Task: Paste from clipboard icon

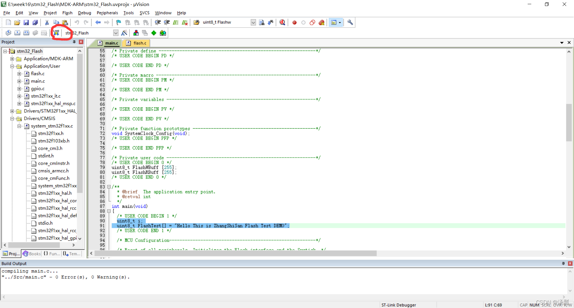Action: pos(65,22)
